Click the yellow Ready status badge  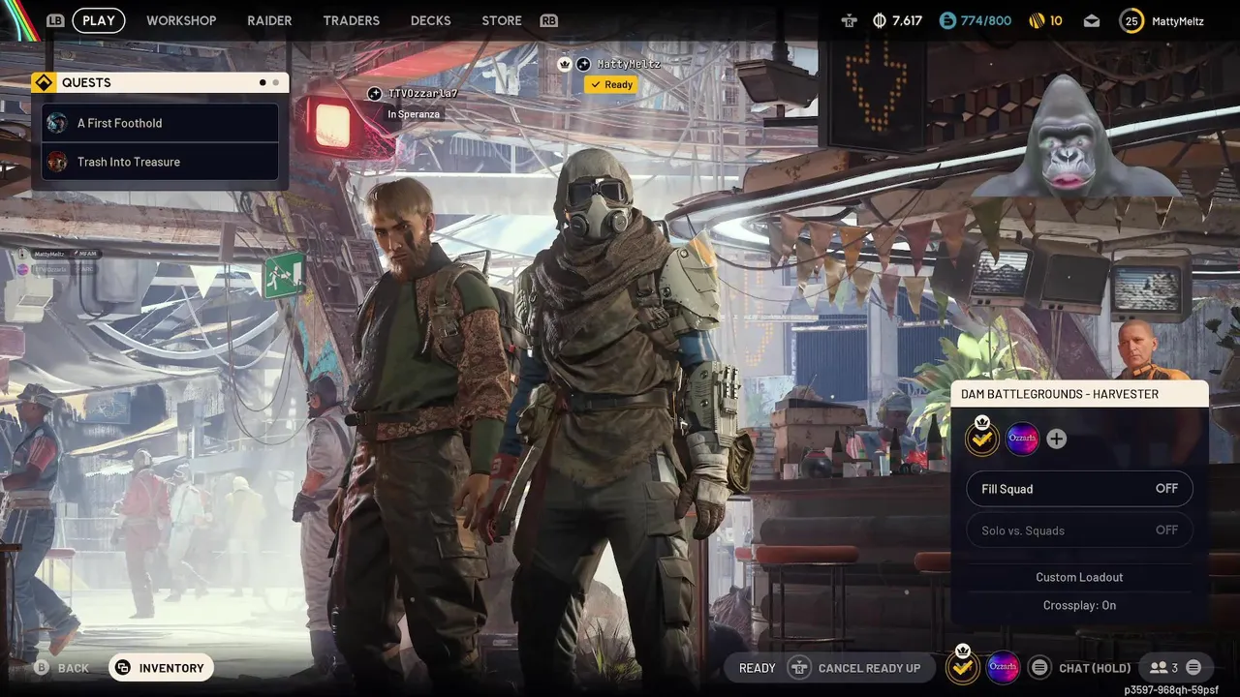611,84
